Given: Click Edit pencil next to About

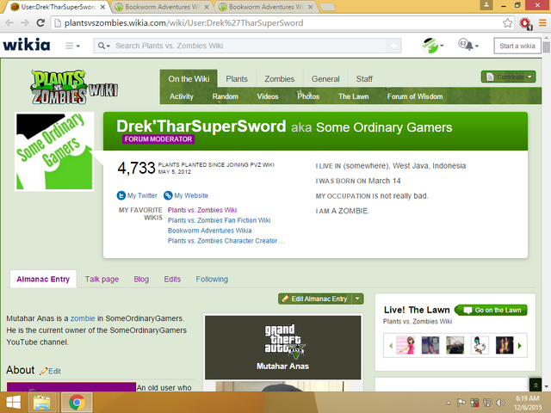Looking at the screenshot, I should click(x=51, y=371).
